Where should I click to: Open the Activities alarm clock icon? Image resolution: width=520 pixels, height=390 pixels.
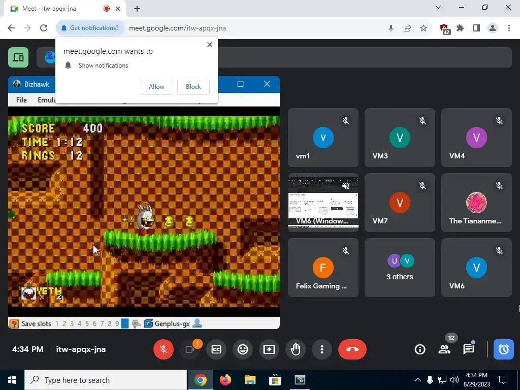tap(503, 349)
